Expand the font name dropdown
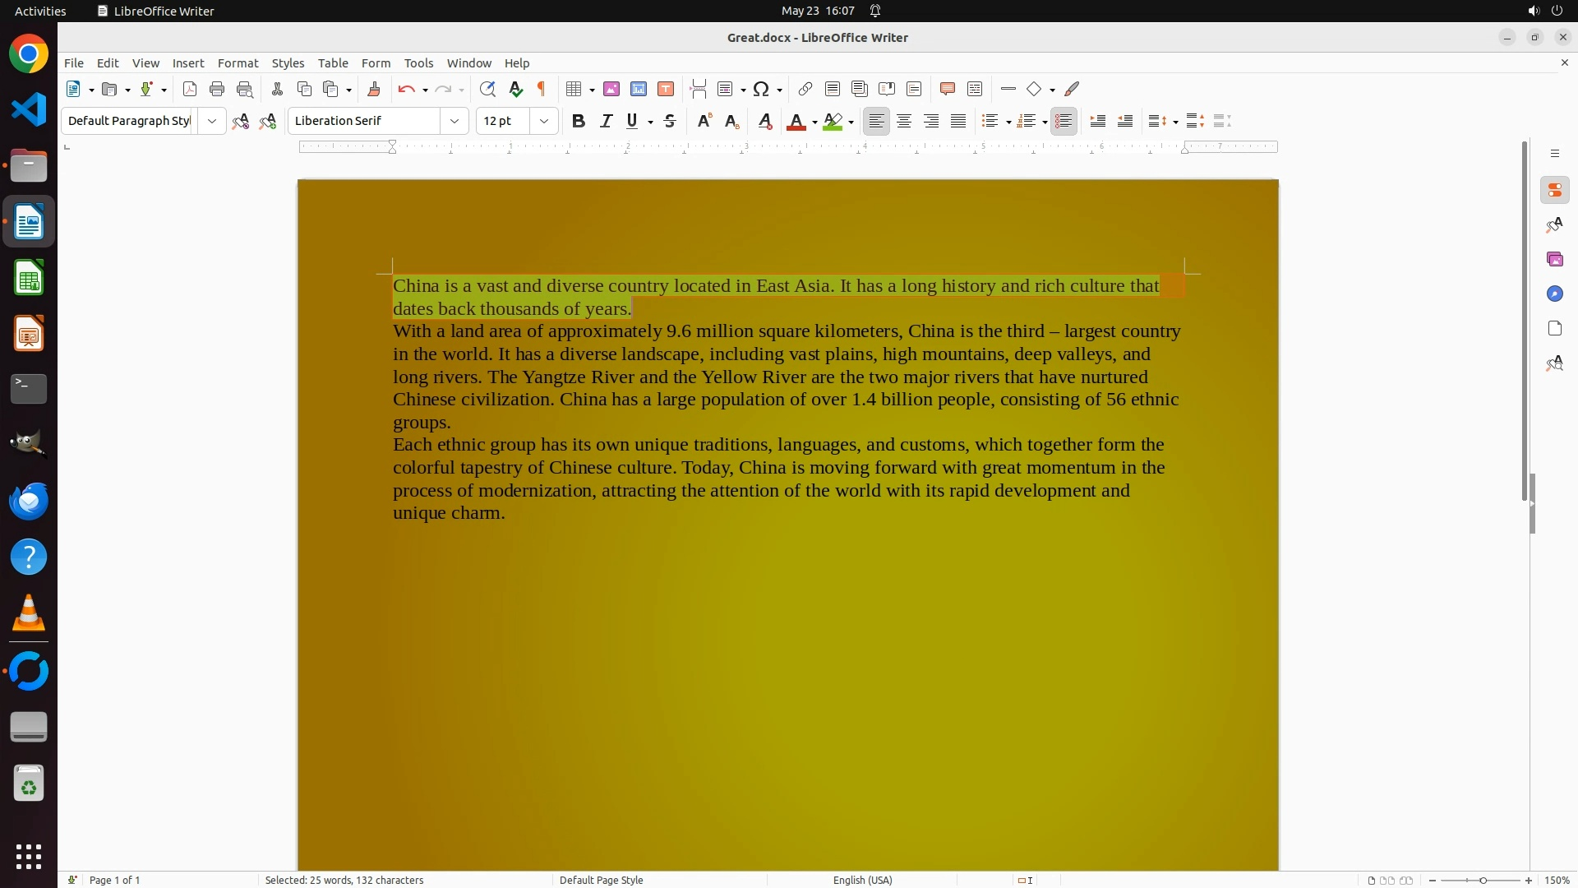The image size is (1578, 888). pyautogui.click(x=454, y=121)
